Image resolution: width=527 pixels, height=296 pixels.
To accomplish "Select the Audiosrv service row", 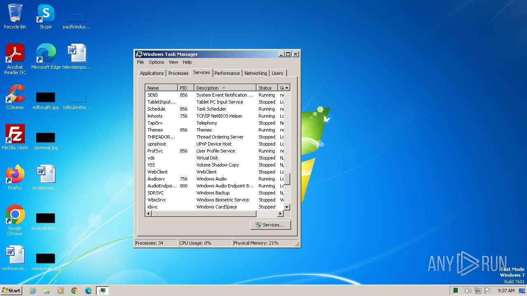I will point(215,179).
